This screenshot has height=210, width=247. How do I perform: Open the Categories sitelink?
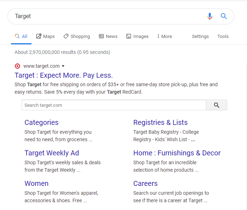click(41, 122)
